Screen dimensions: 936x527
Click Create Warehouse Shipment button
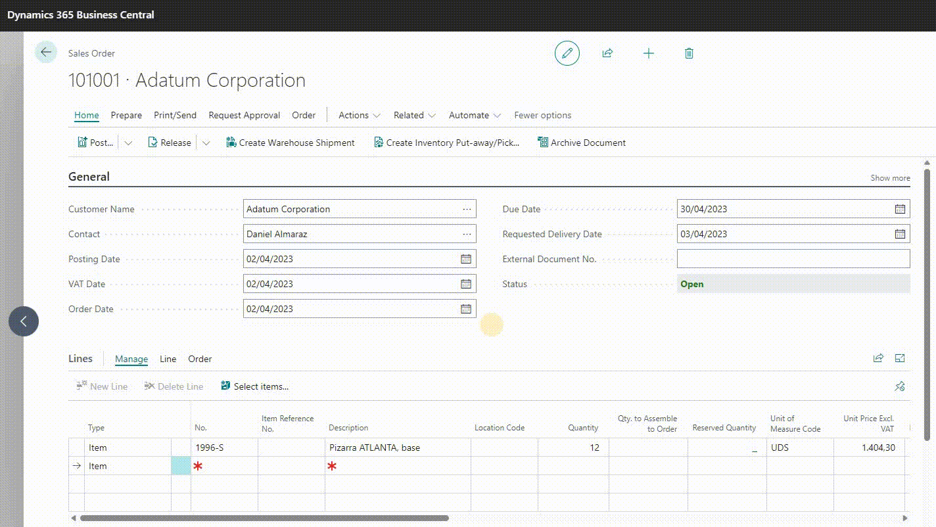290,143
